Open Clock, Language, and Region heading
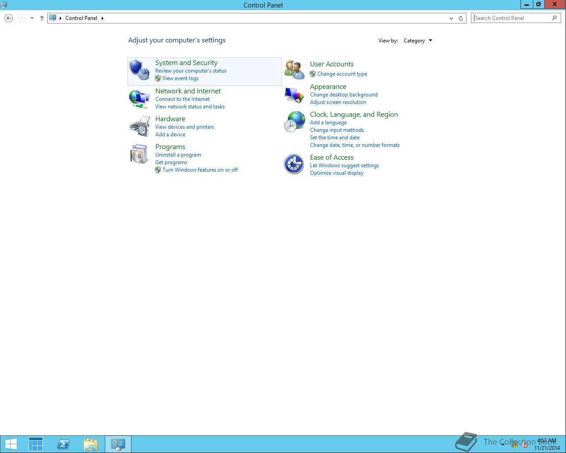The height and width of the screenshot is (453, 566). coord(354,115)
